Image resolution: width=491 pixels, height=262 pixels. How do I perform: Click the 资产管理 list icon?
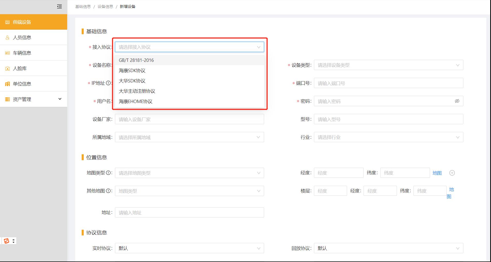click(x=7, y=99)
